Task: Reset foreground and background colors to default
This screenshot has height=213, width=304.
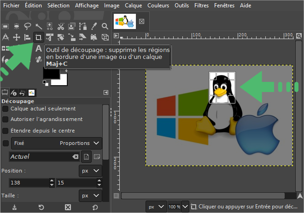Action: pos(46,83)
